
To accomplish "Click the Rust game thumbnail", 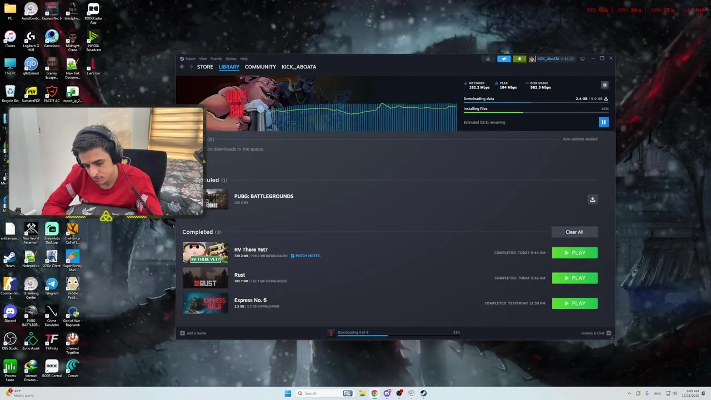I will coord(206,278).
